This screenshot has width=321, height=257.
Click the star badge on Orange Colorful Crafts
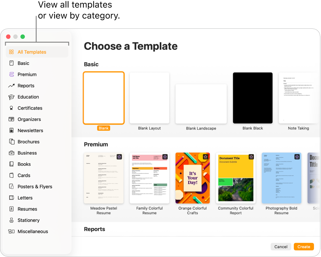point(205,157)
